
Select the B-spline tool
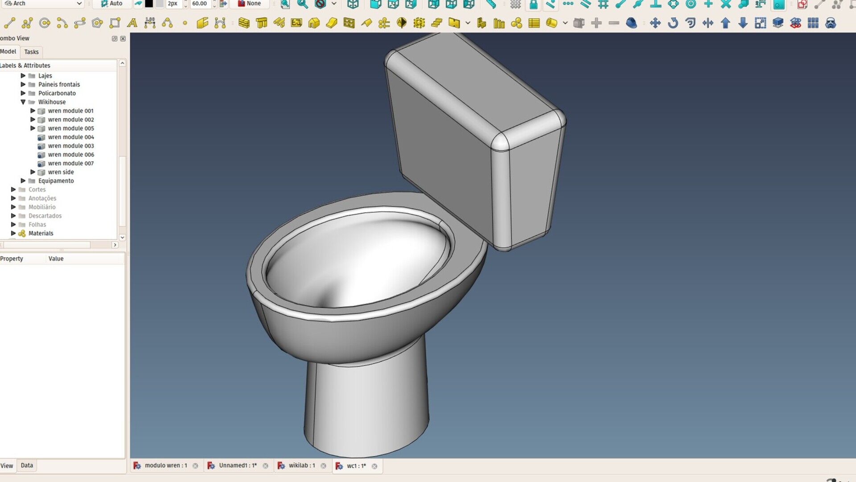coord(168,23)
